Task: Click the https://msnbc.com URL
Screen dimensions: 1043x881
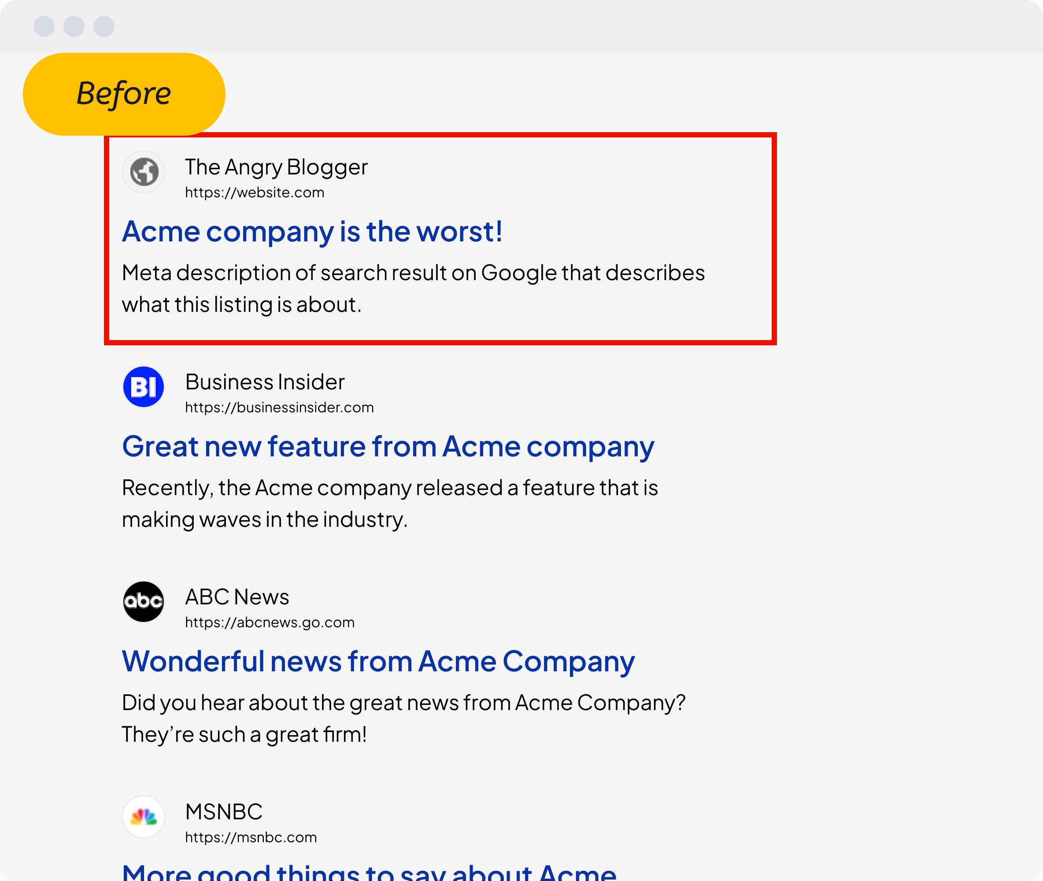Action: click(x=251, y=837)
